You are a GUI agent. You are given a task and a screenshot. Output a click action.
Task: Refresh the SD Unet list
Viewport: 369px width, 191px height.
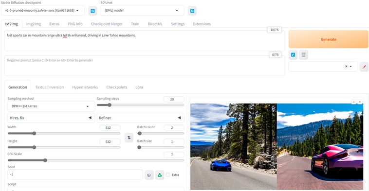pos(192,11)
